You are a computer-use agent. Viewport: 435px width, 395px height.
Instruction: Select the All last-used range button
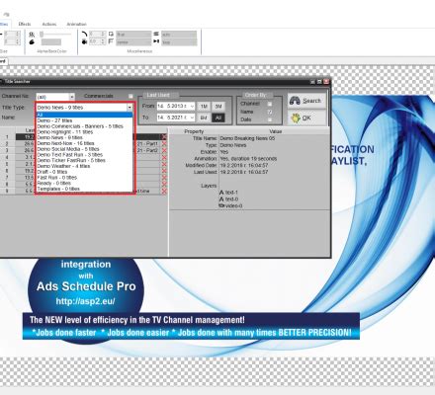(218, 118)
